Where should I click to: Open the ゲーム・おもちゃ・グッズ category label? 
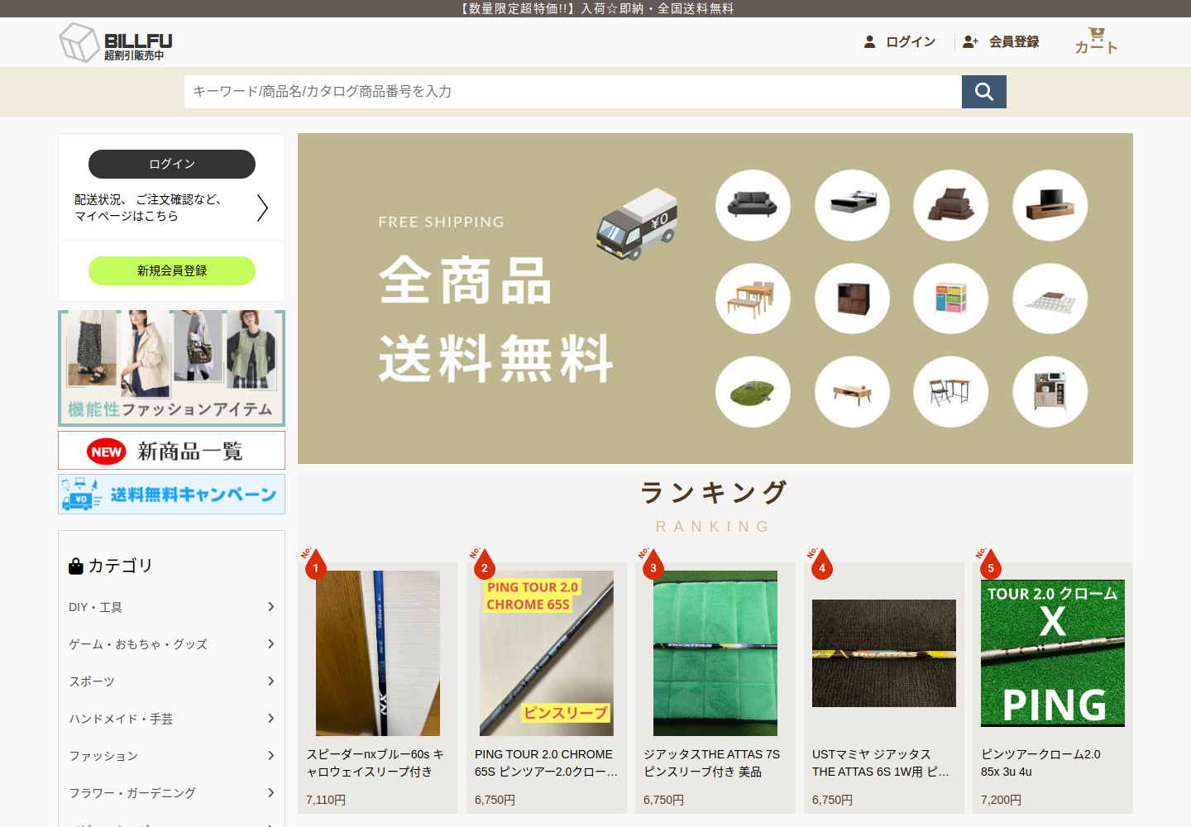point(138,644)
